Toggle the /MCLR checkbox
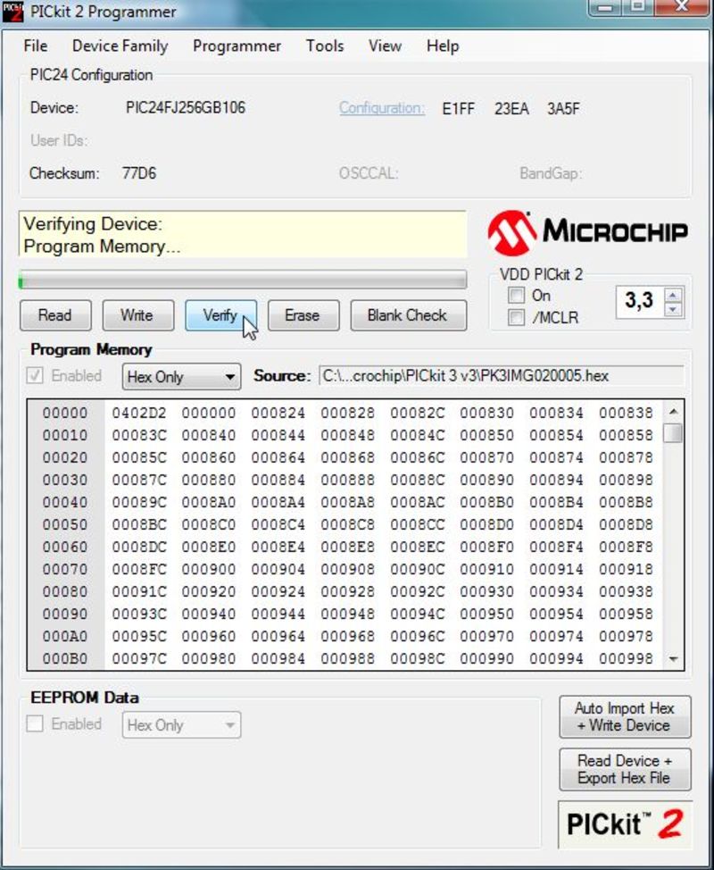714x870 pixels. pos(516,318)
